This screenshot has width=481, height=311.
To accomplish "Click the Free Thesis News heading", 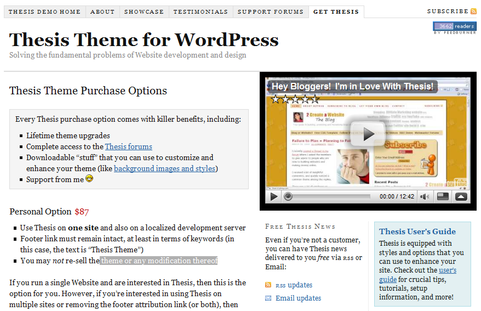I will point(300,227).
